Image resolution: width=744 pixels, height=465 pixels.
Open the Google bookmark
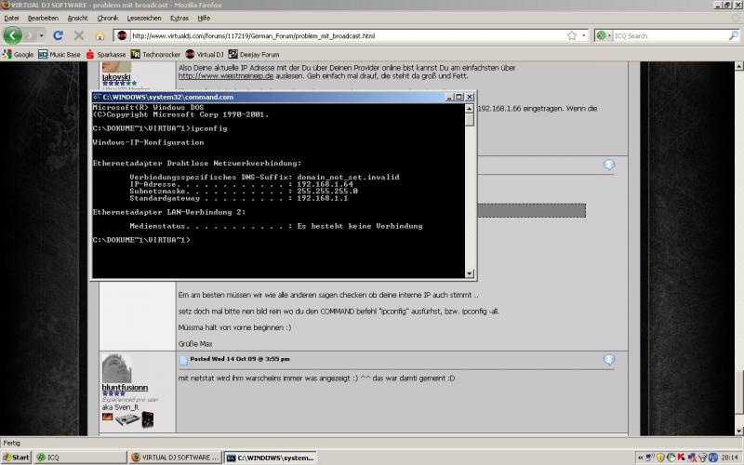(x=18, y=55)
